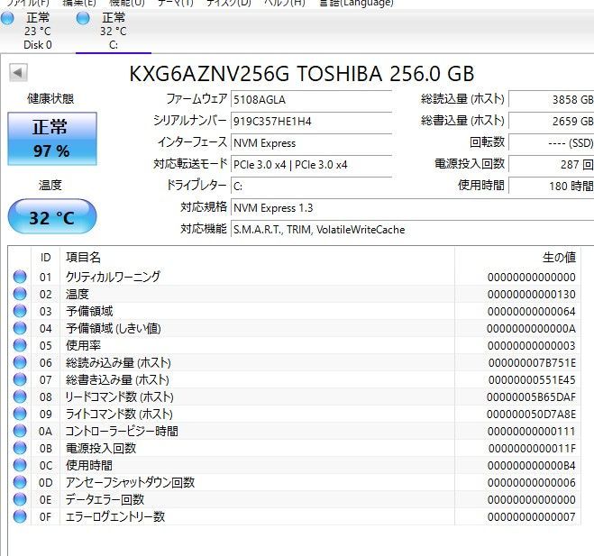Select the 予備領域 (しきい値) row name
The image size is (594, 556).
pos(114,328)
